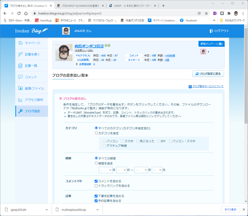248x216 pixels.
Task: Open Chrome three-dot menu
Action: click(x=243, y=14)
